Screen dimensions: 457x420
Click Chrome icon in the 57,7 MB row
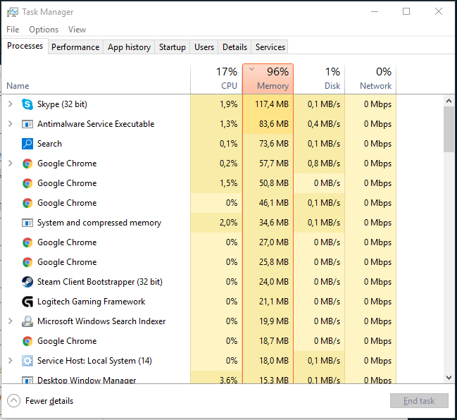click(x=27, y=163)
